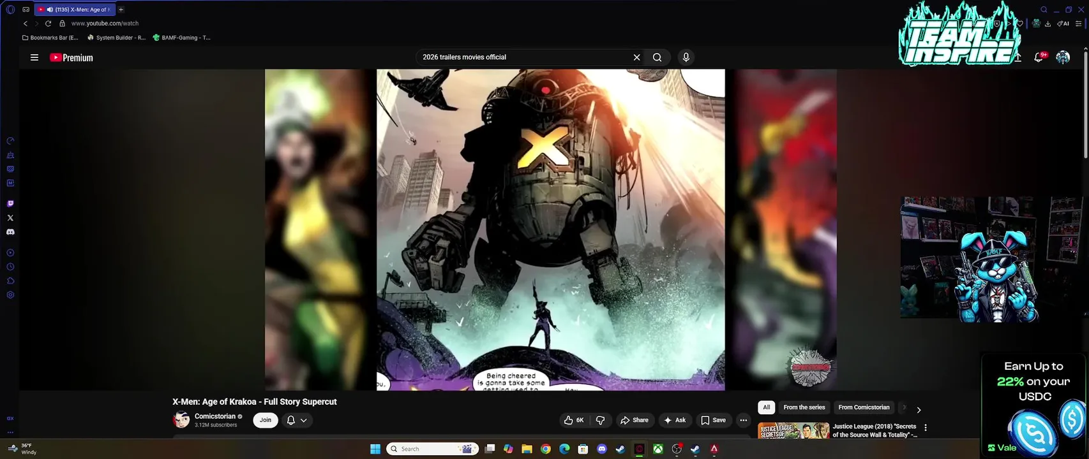Open the Comicstorian channel avatar
Viewport: 1089px width, 459px height.
[x=181, y=420]
